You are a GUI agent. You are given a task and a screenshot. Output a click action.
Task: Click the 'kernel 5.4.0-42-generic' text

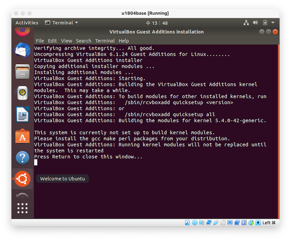coord(230,120)
